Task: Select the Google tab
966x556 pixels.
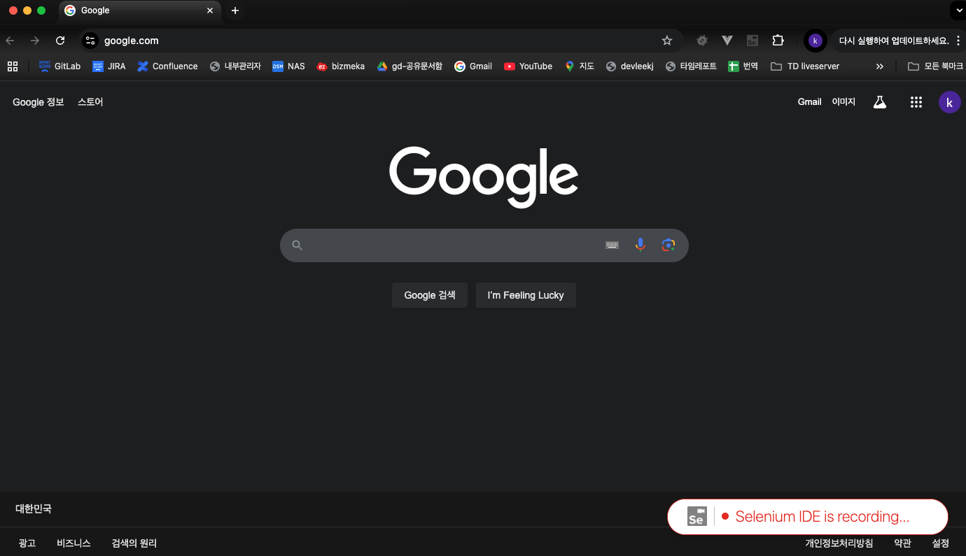Action: [x=140, y=10]
